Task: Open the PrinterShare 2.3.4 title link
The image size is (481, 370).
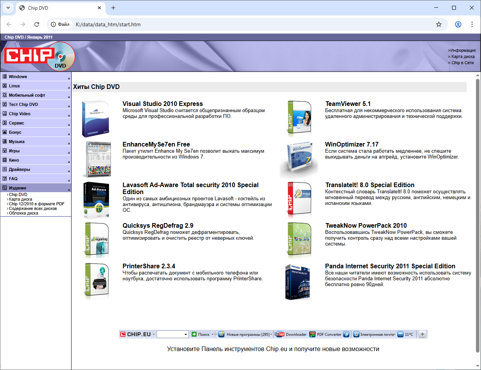Action: [149, 266]
